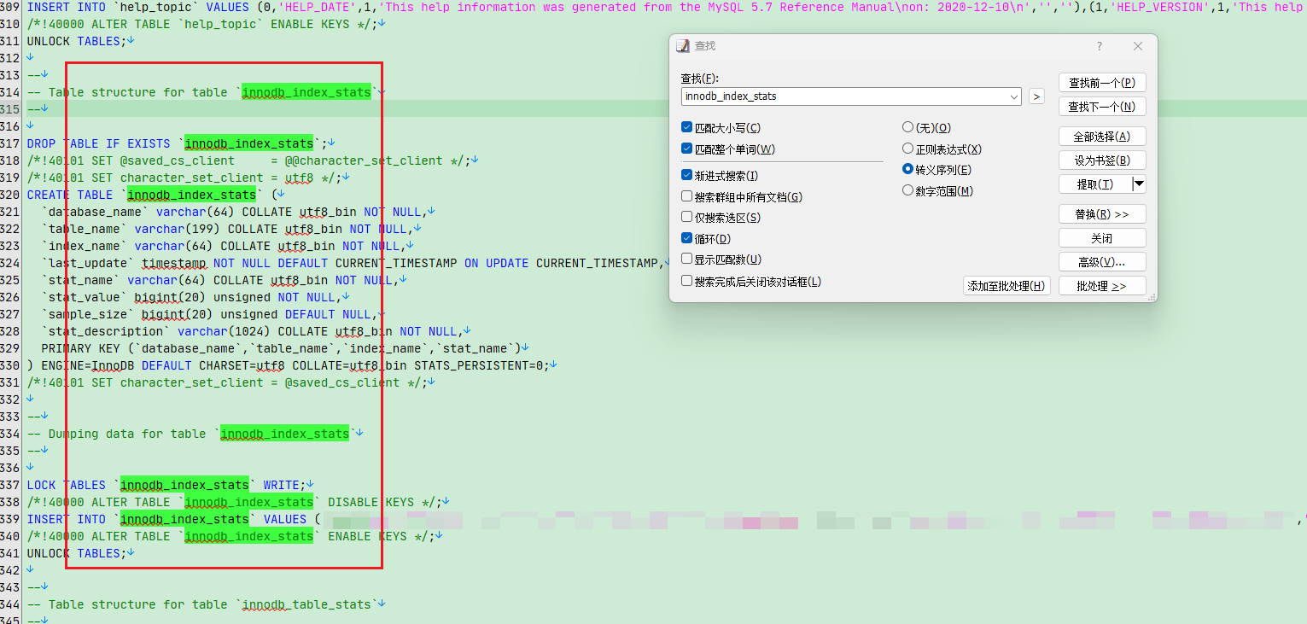Click 'ENABLE KEYS' text on line 340
Screen dimensions: 1307x624
[x=368, y=536]
